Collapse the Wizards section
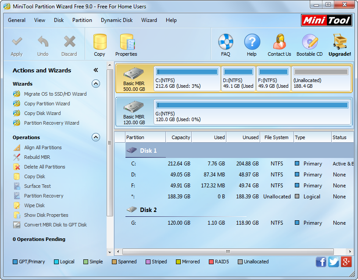358x280 pixels. coord(96,84)
